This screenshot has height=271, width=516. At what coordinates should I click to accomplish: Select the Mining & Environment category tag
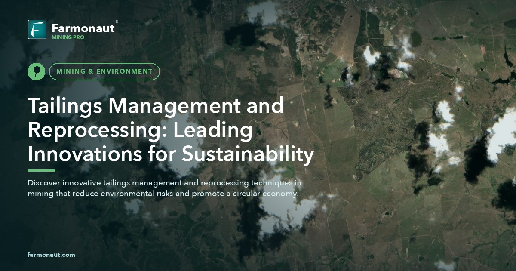click(x=104, y=71)
